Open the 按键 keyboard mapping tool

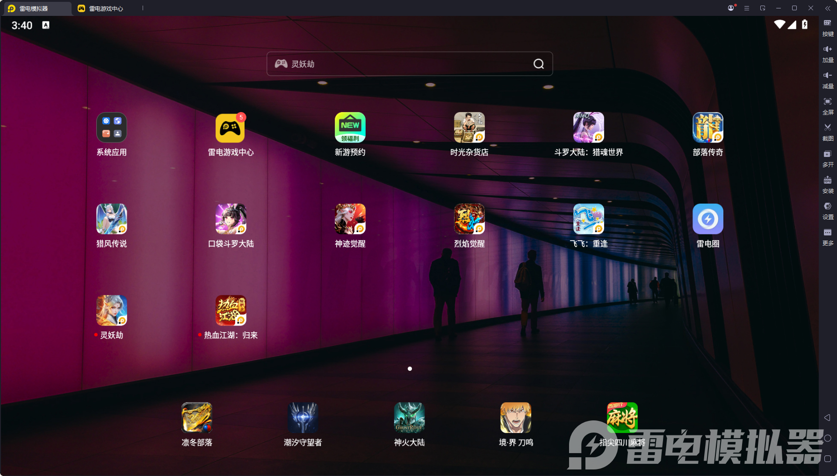828,28
